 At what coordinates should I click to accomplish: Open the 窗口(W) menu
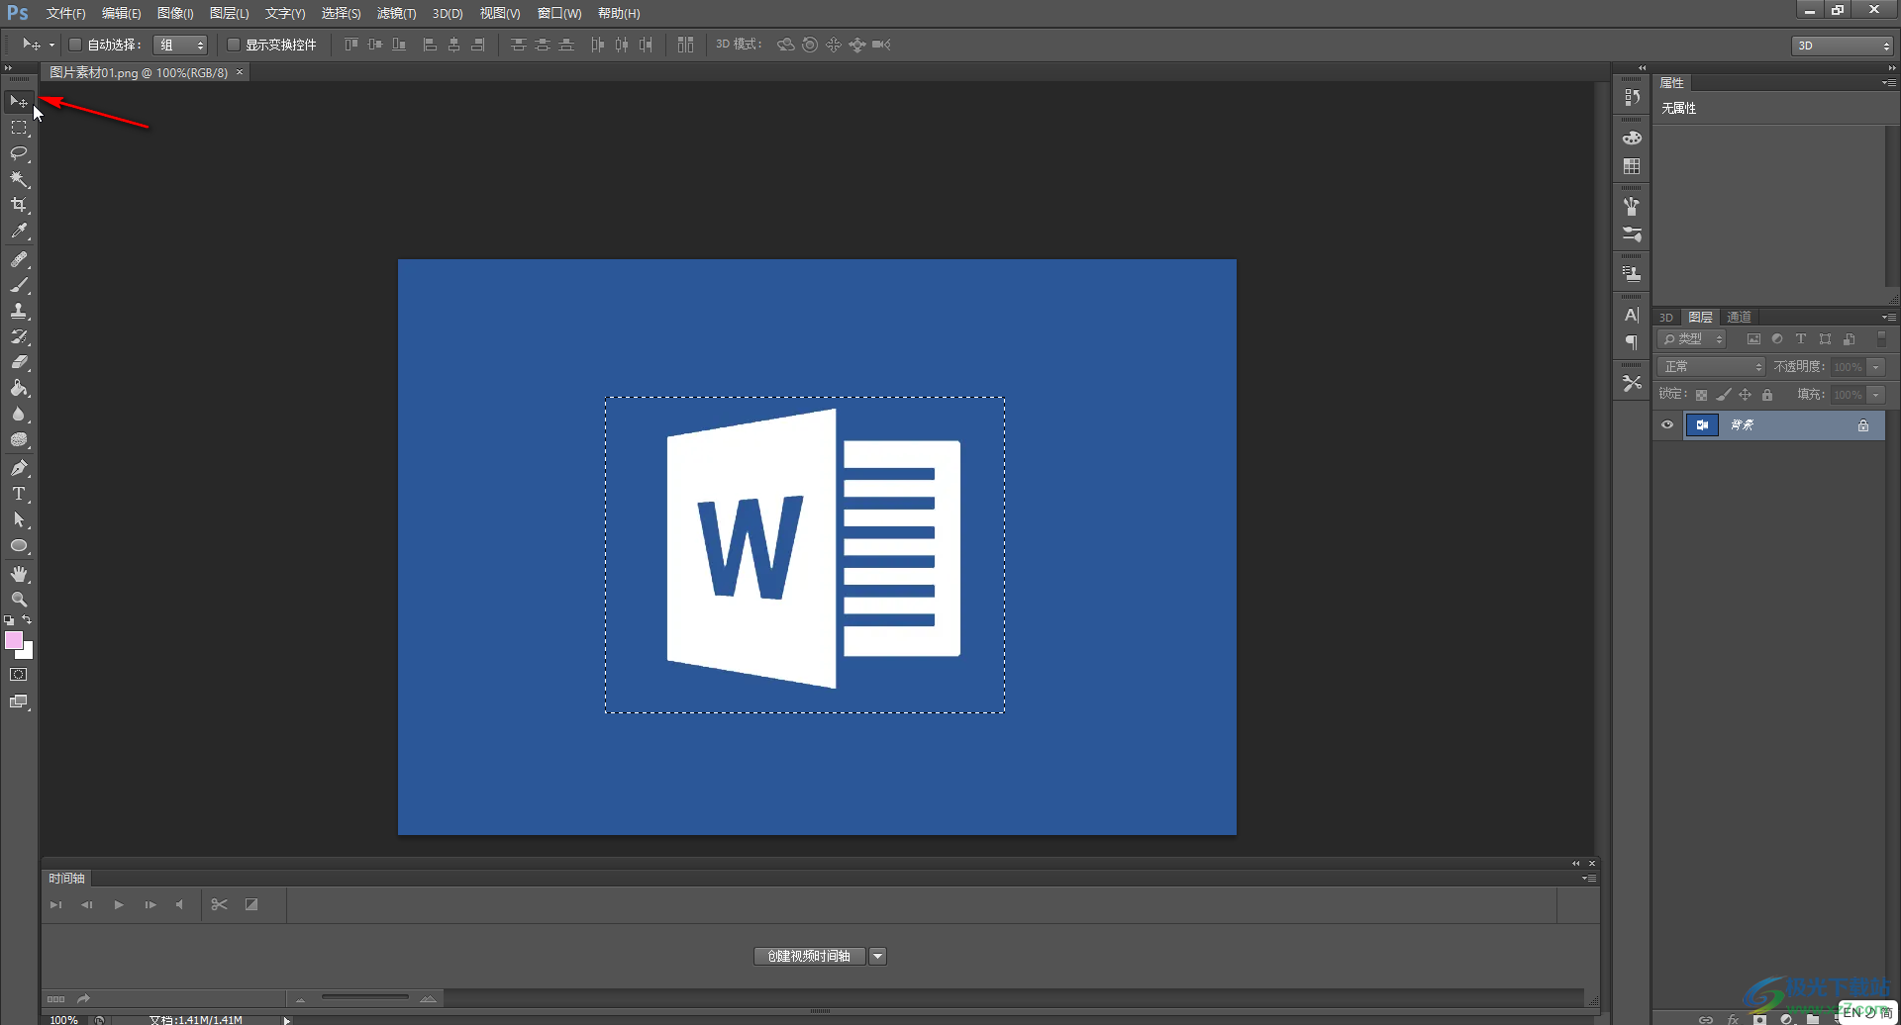pyautogui.click(x=559, y=13)
